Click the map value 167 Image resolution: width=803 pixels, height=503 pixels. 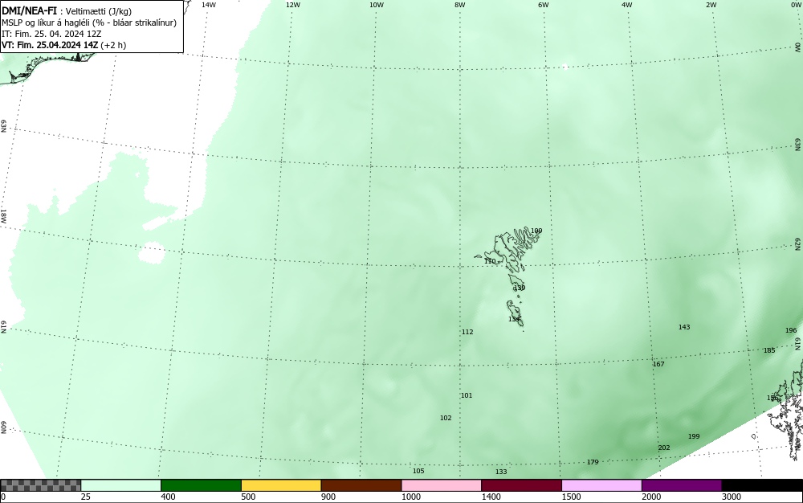658,364
